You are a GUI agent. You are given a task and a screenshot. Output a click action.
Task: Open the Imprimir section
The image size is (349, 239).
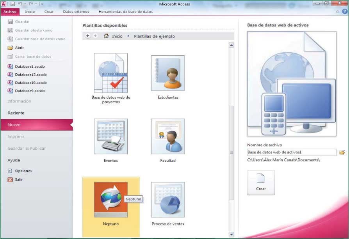pyautogui.click(x=16, y=136)
